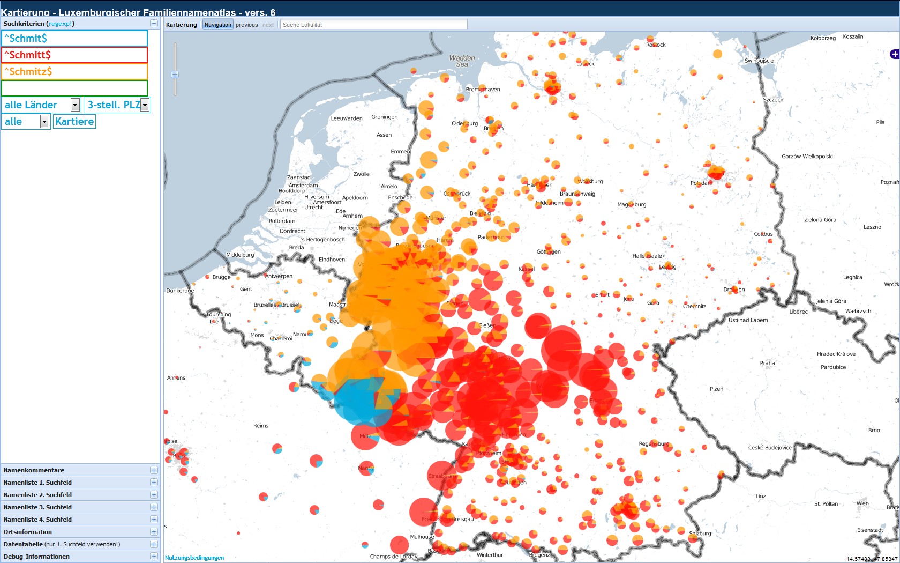Open the Nutzungsbedingungen link
Viewport: 900px width, 563px height.
194,558
